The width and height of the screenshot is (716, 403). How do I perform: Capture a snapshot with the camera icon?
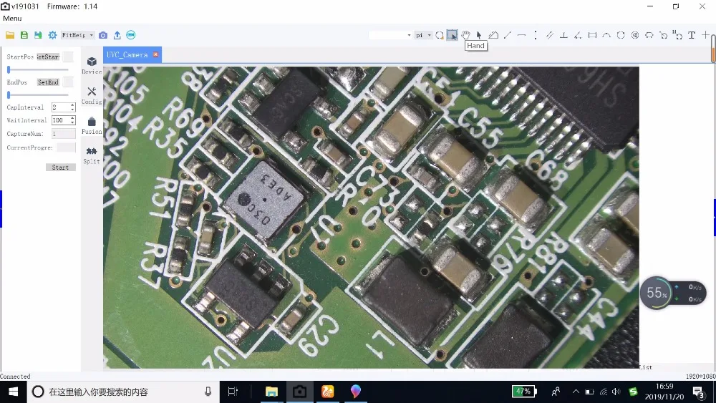103,35
